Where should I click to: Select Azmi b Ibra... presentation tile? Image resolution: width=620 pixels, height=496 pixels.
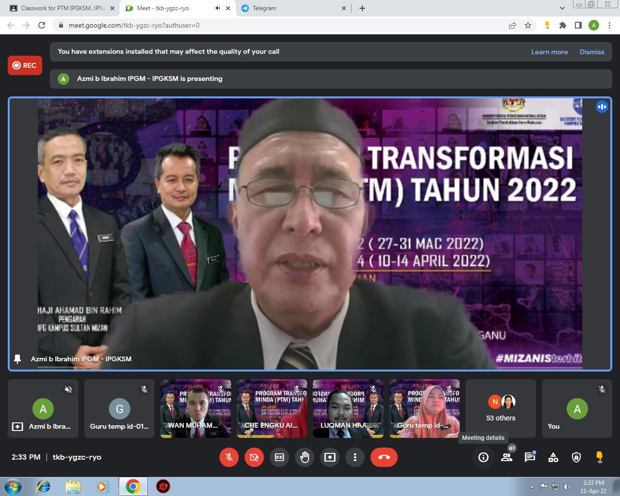coord(43,409)
